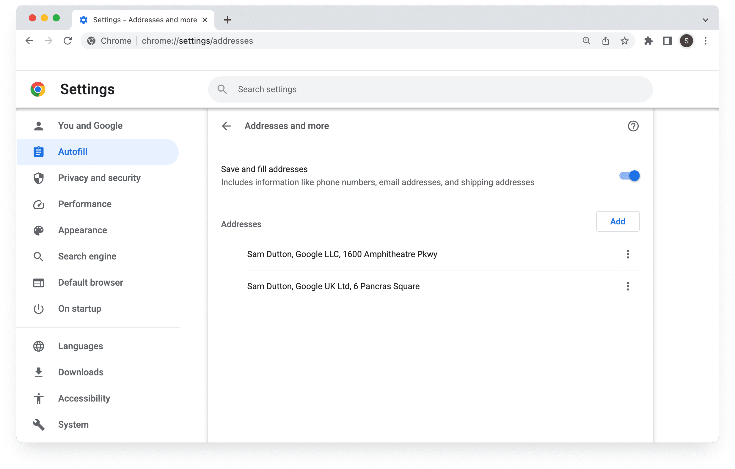Viewport: 735px width, 469px height.
Task: Click the help icon on Addresses page
Action: click(x=633, y=126)
